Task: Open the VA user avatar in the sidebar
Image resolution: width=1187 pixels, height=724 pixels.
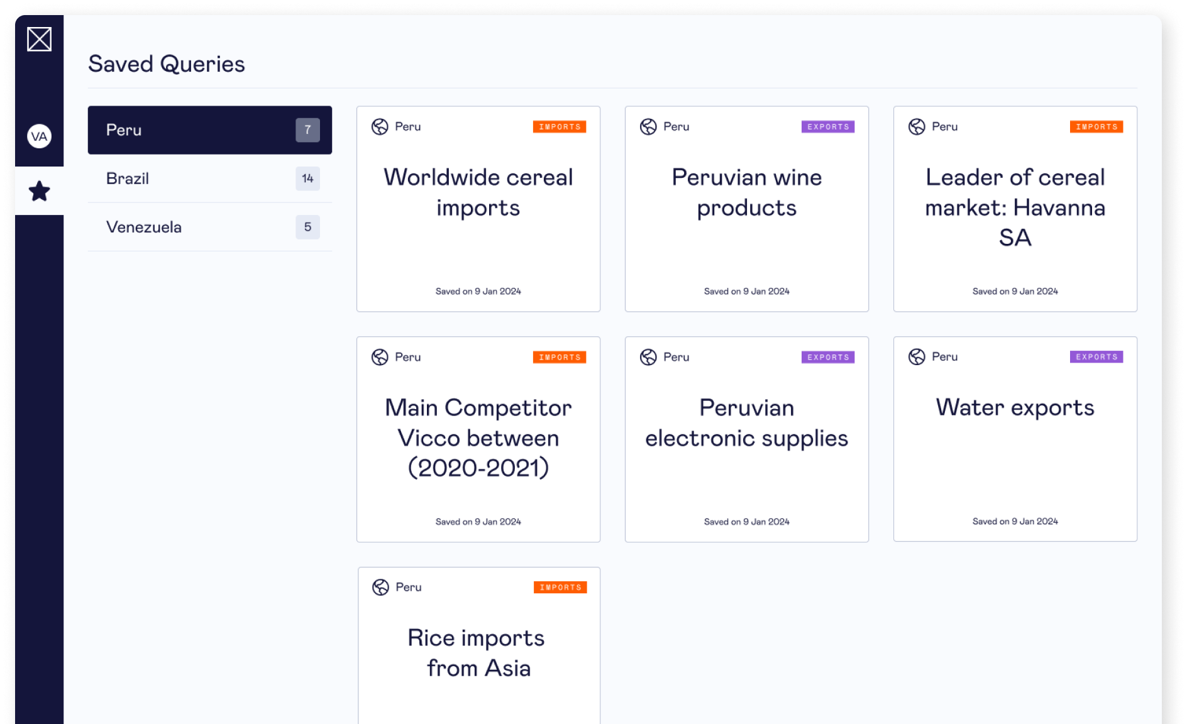Action: click(40, 135)
